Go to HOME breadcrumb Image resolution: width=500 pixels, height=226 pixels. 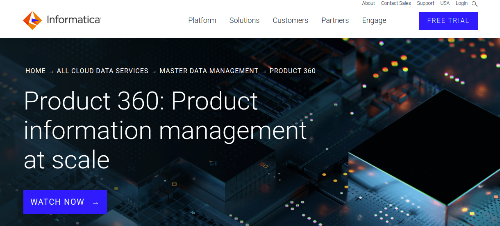click(x=36, y=71)
